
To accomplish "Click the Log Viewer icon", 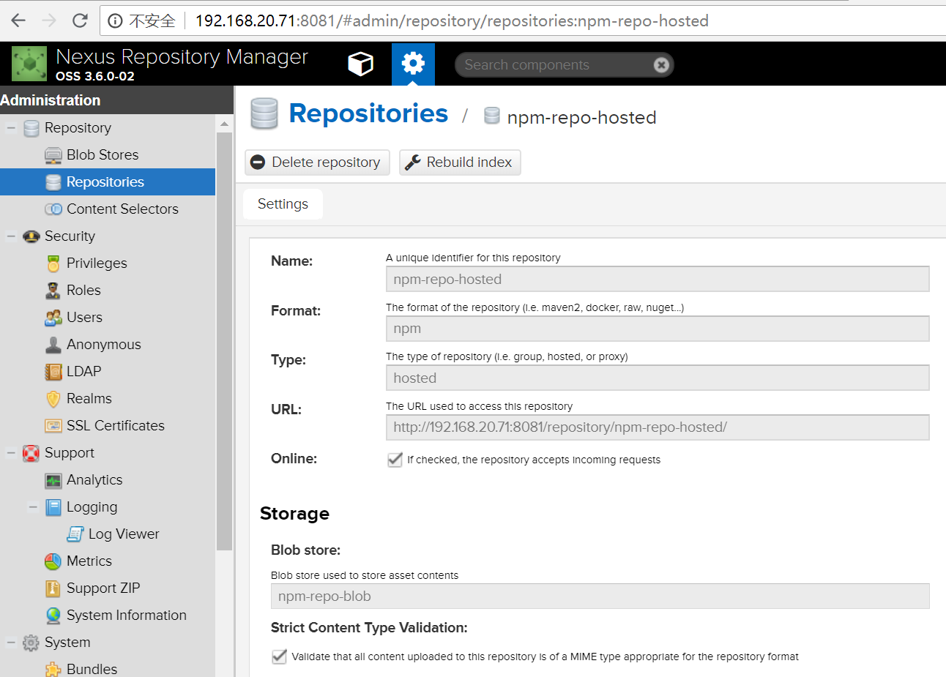I will [x=75, y=534].
